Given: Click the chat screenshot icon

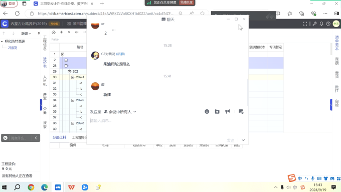Looking at the screenshot, I should click(228, 112).
